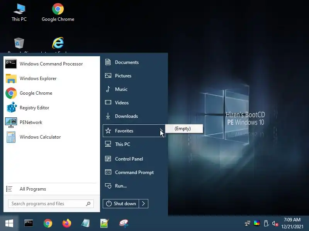Viewport: 309px width, 231px height.
Task: Open Windows Explorer in Start menu
Action: coord(52,79)
